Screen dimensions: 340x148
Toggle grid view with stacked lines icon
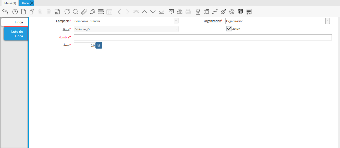(101, 12)
